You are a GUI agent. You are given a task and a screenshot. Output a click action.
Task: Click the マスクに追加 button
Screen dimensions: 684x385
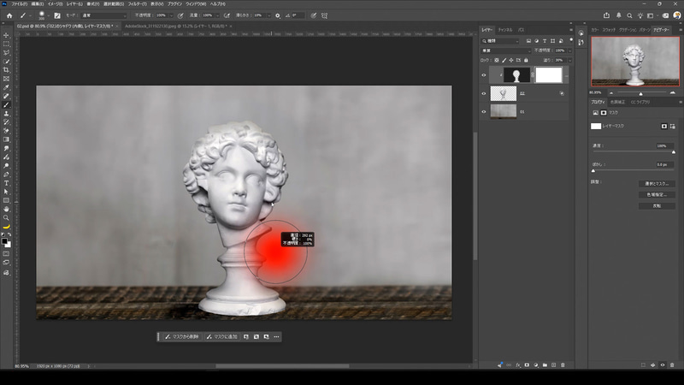pyautogui.click(x=221, y=336)
